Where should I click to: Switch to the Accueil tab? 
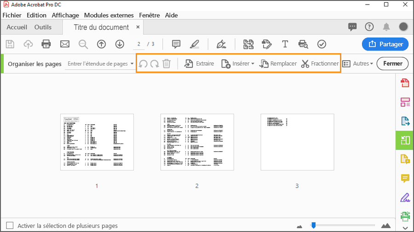[x=17, y=27]
